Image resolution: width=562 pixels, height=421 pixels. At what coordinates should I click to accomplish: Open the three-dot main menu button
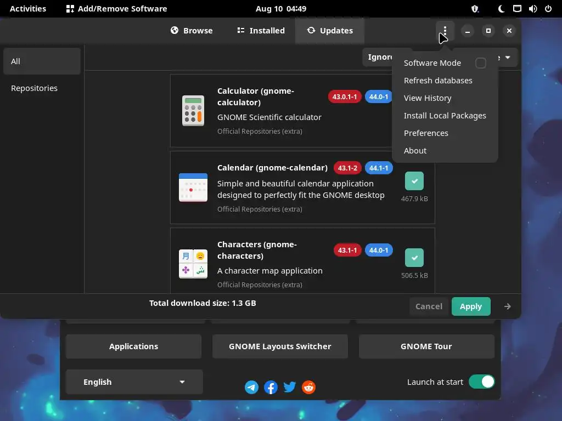click(445, 31)
